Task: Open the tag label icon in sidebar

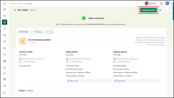Action: coord(5,73)
